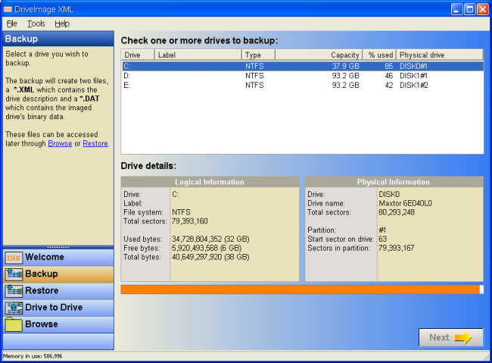
Task: Click the 42 percent used cell
Action: click(x=389, y=85)
